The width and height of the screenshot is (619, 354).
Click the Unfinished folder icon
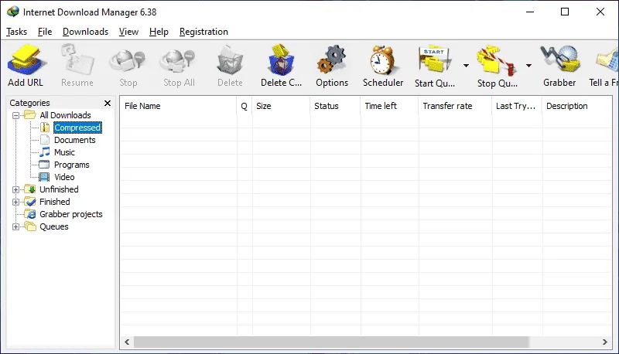30,189
